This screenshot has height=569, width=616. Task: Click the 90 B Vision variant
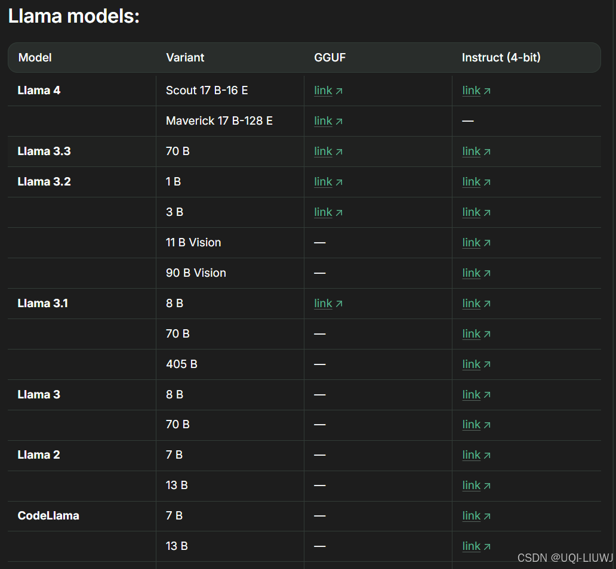coord(196,273)
